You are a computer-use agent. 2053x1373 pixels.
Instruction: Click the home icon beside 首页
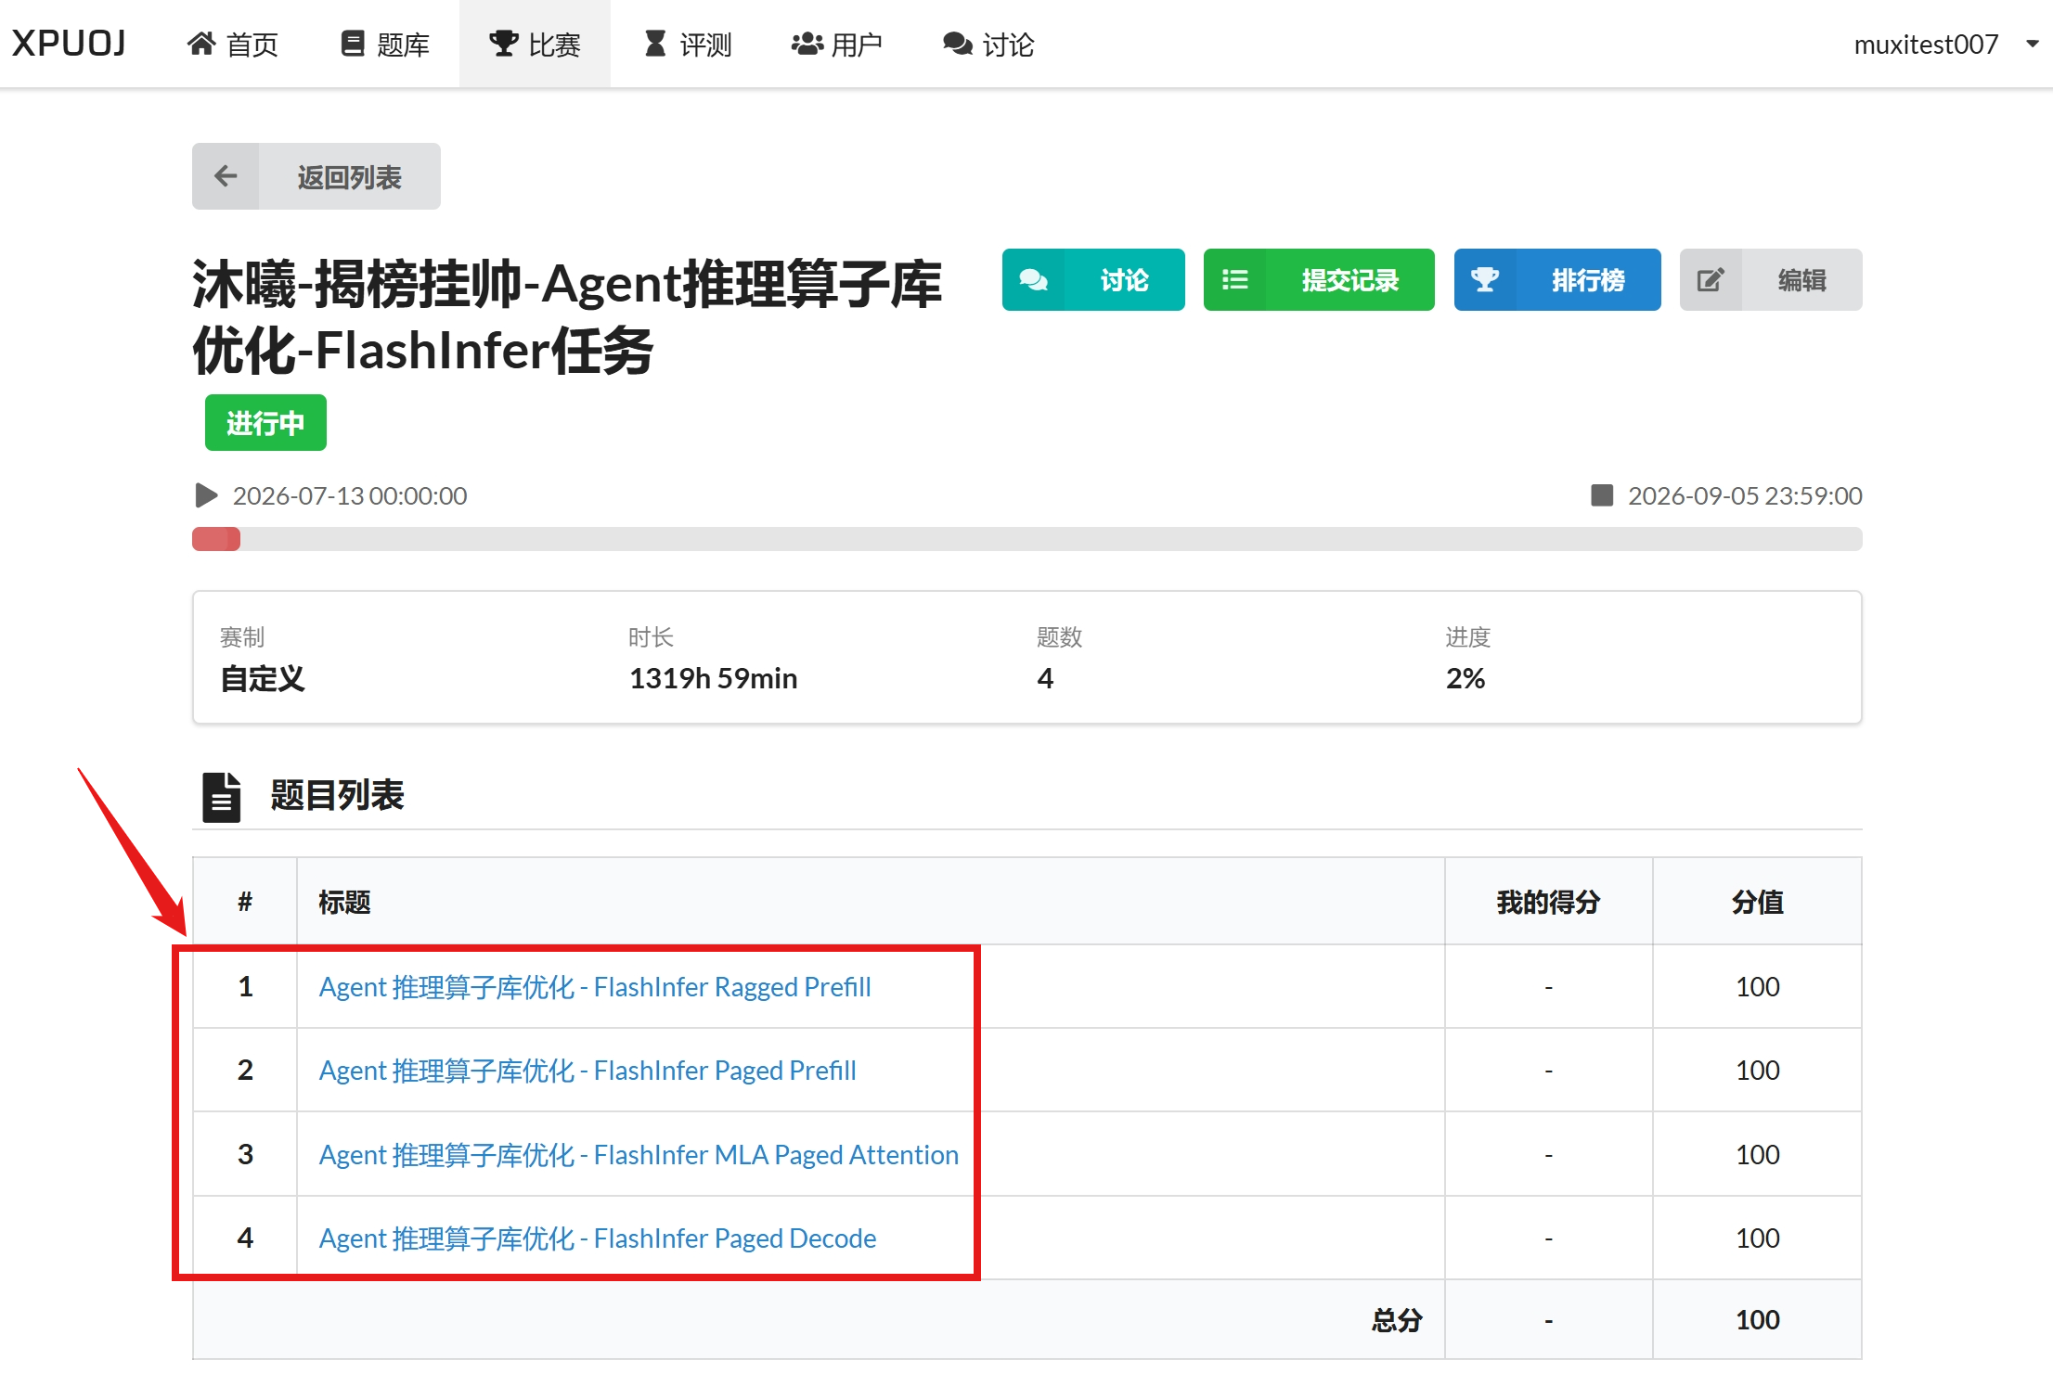click(x=201, y=44)
